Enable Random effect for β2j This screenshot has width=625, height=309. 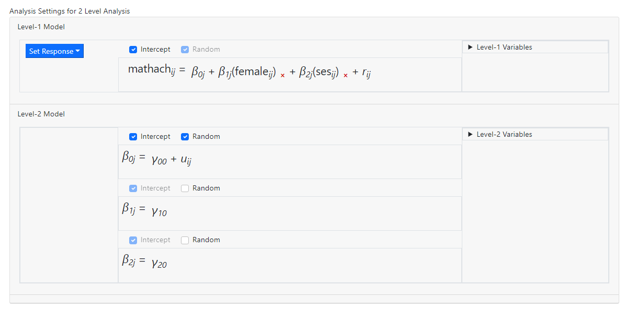[185, 240]
